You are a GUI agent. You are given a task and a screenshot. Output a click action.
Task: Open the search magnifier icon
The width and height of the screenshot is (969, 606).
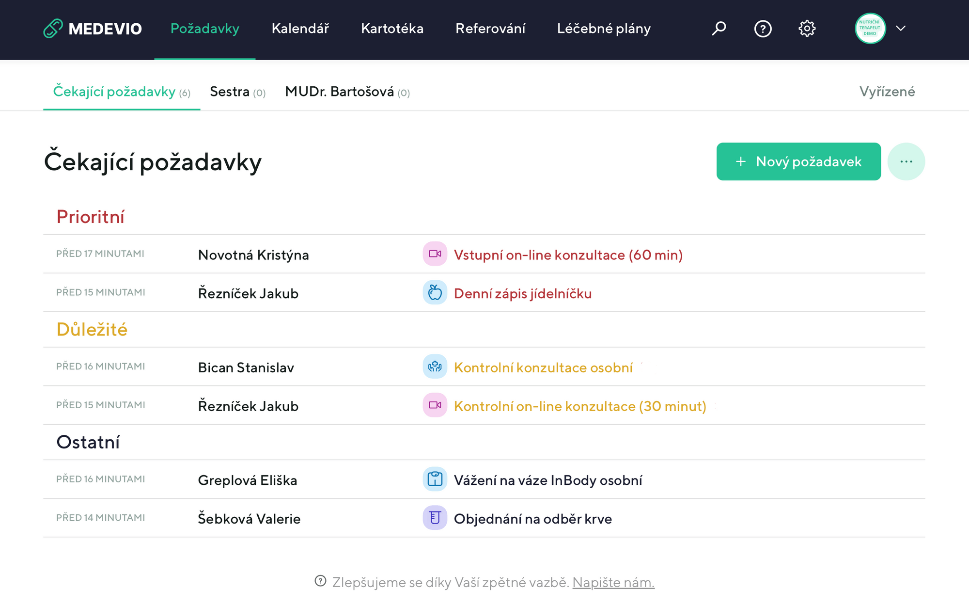(x=719, y=29)
